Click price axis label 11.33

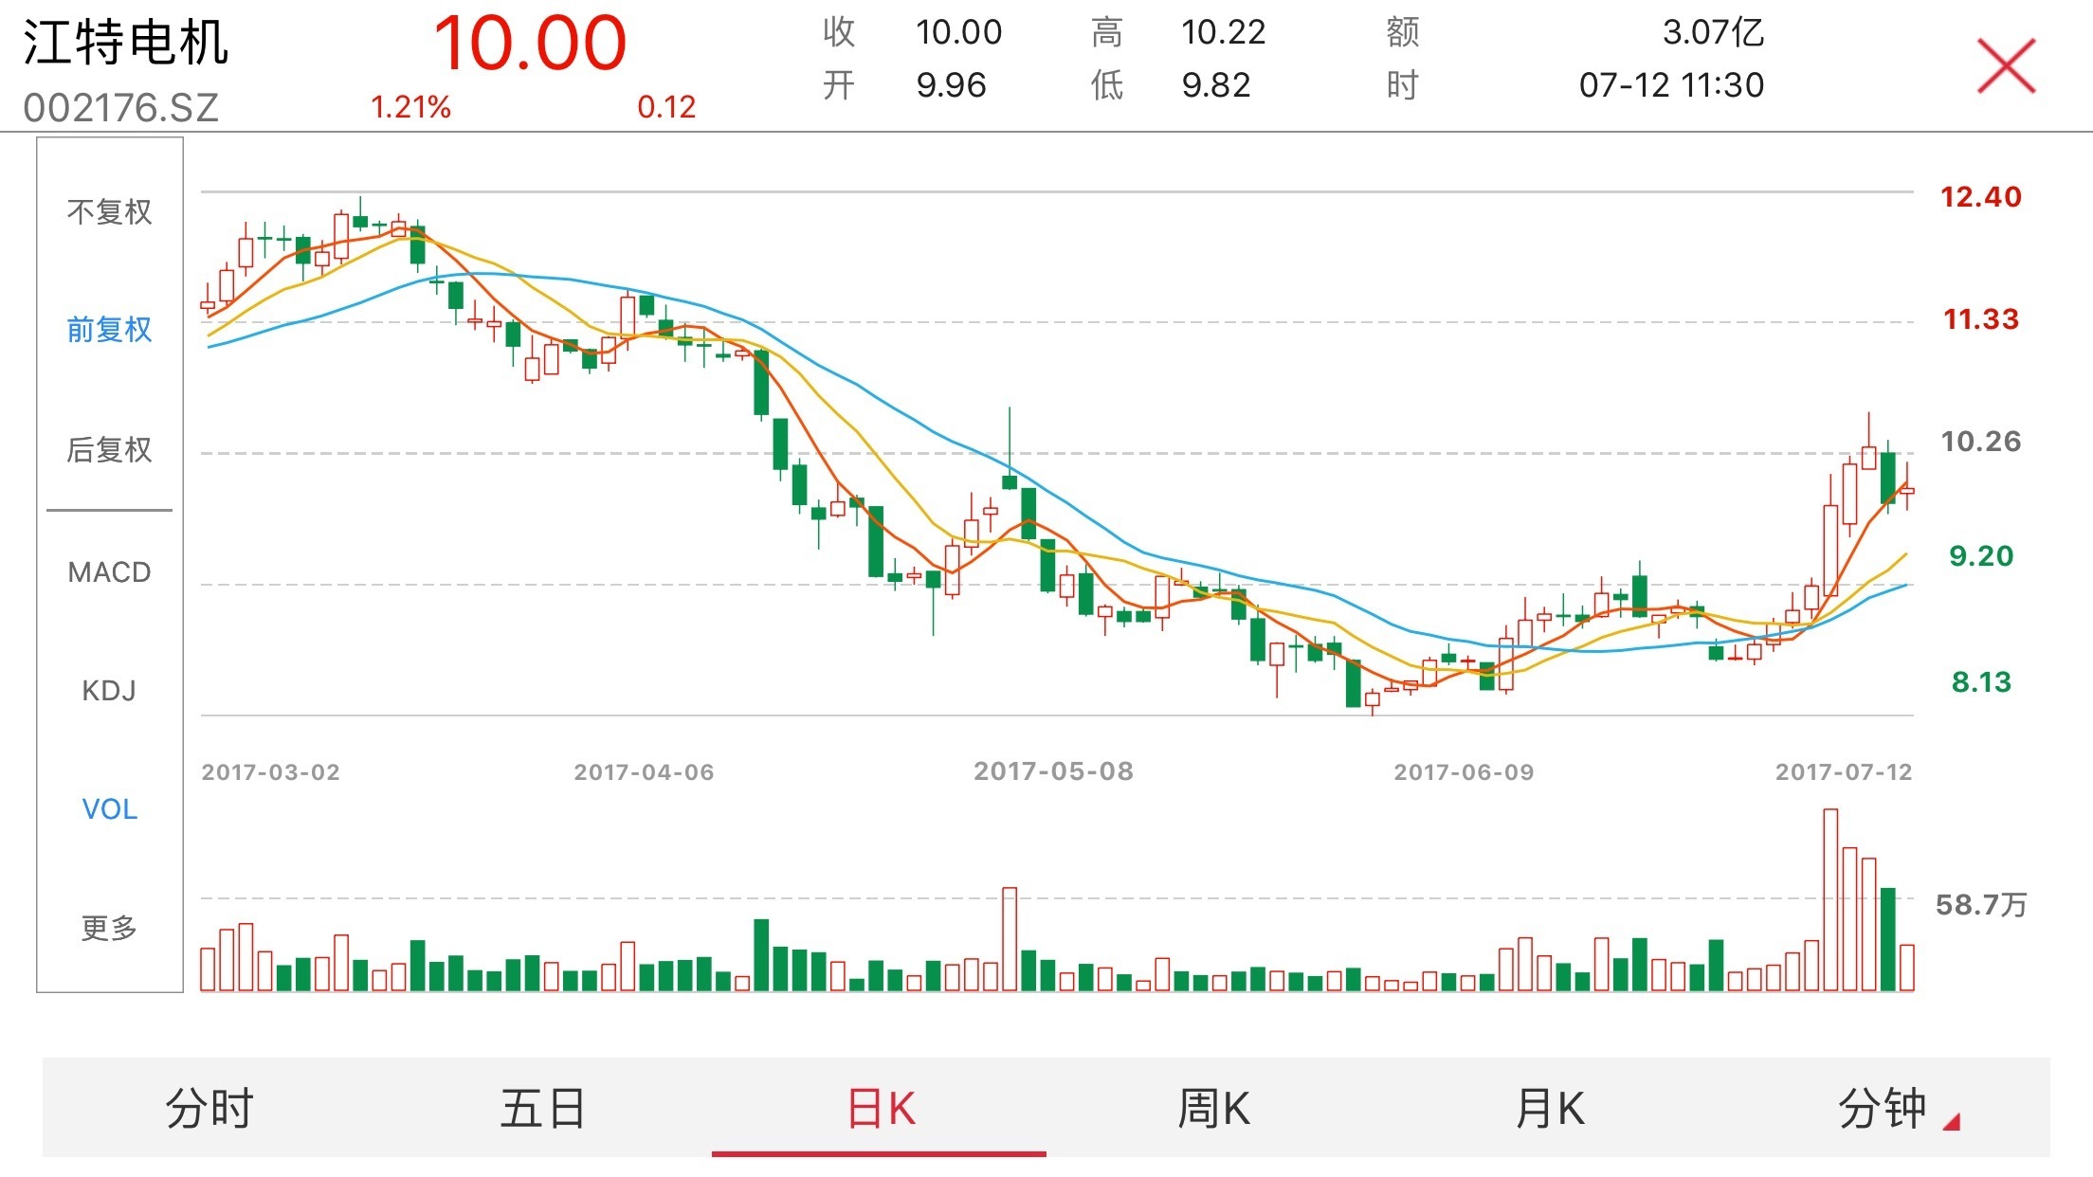1981,319
